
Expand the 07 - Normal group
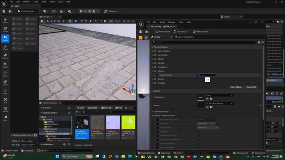tap(152, 79)
